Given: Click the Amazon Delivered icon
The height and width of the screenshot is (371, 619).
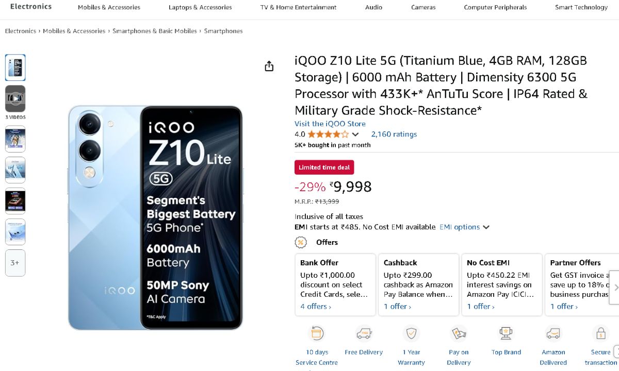Looking at the screenshot, I should 553,333.
